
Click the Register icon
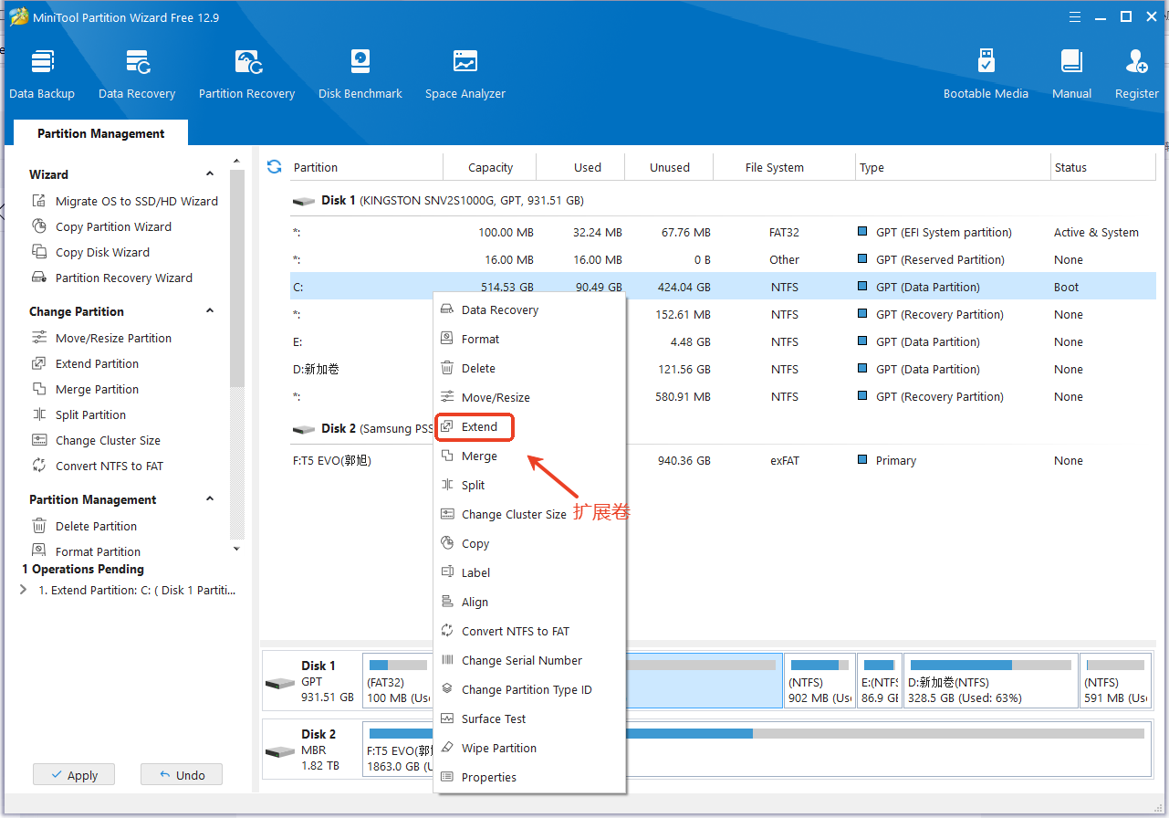1136,75
